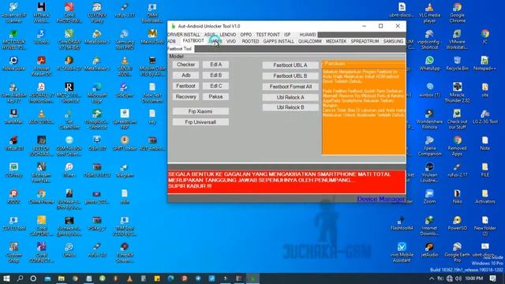The height and width of the screenshot is (284, 505).
Task: Click the Fastboot mode button
Action: [x=185, y=86]
